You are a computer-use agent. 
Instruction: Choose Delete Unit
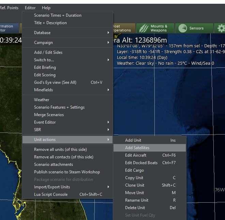[x=150, y=208]
